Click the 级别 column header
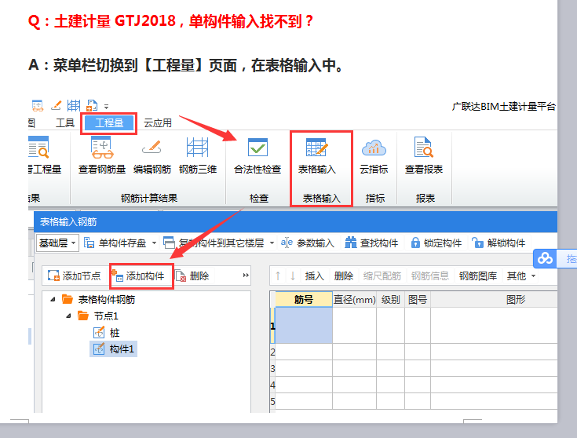The height and width of the screenshot is (438, 577). pos(390,300)
